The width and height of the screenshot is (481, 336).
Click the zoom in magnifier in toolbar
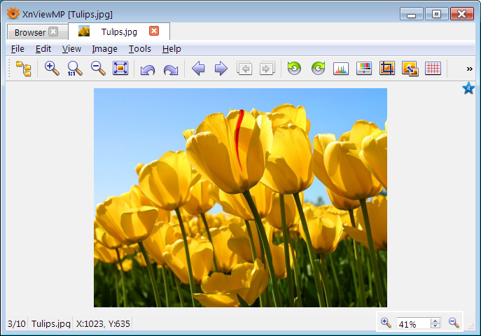click(x=52, y=69)
